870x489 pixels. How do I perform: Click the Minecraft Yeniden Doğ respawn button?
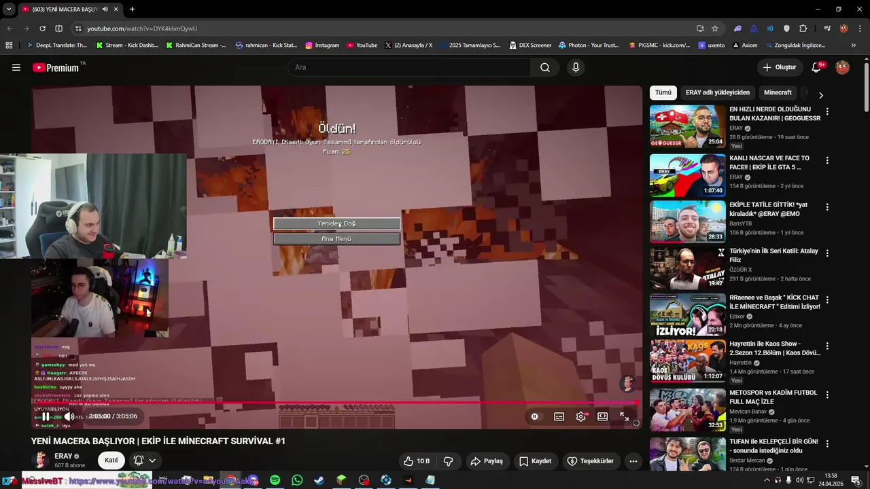click(x=336, y=223)
